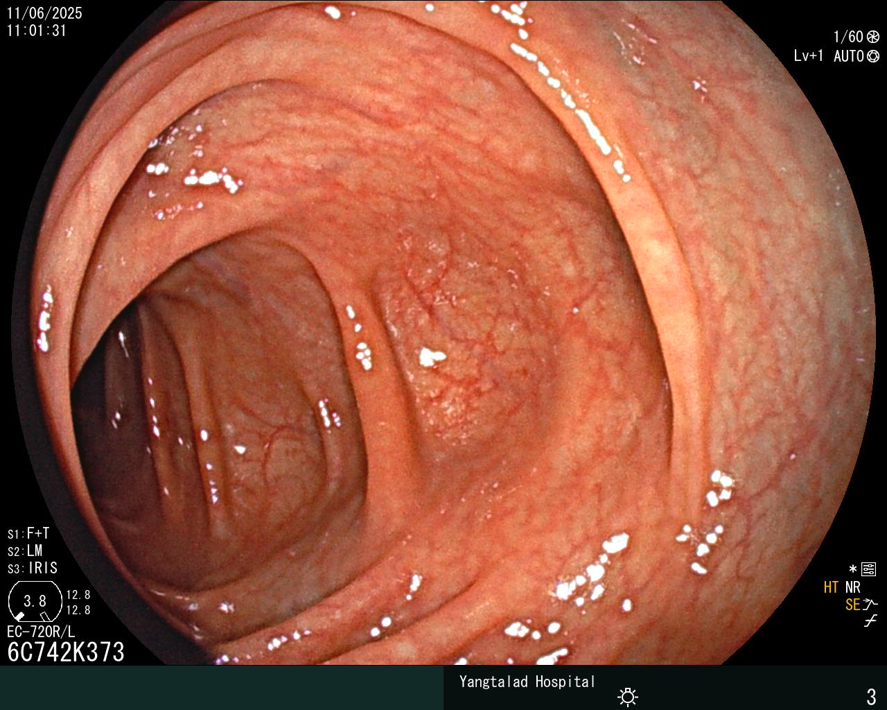Click the S2: LM switch assignment
This screenshot has width=887, height=710.
(x=25, y=551)
